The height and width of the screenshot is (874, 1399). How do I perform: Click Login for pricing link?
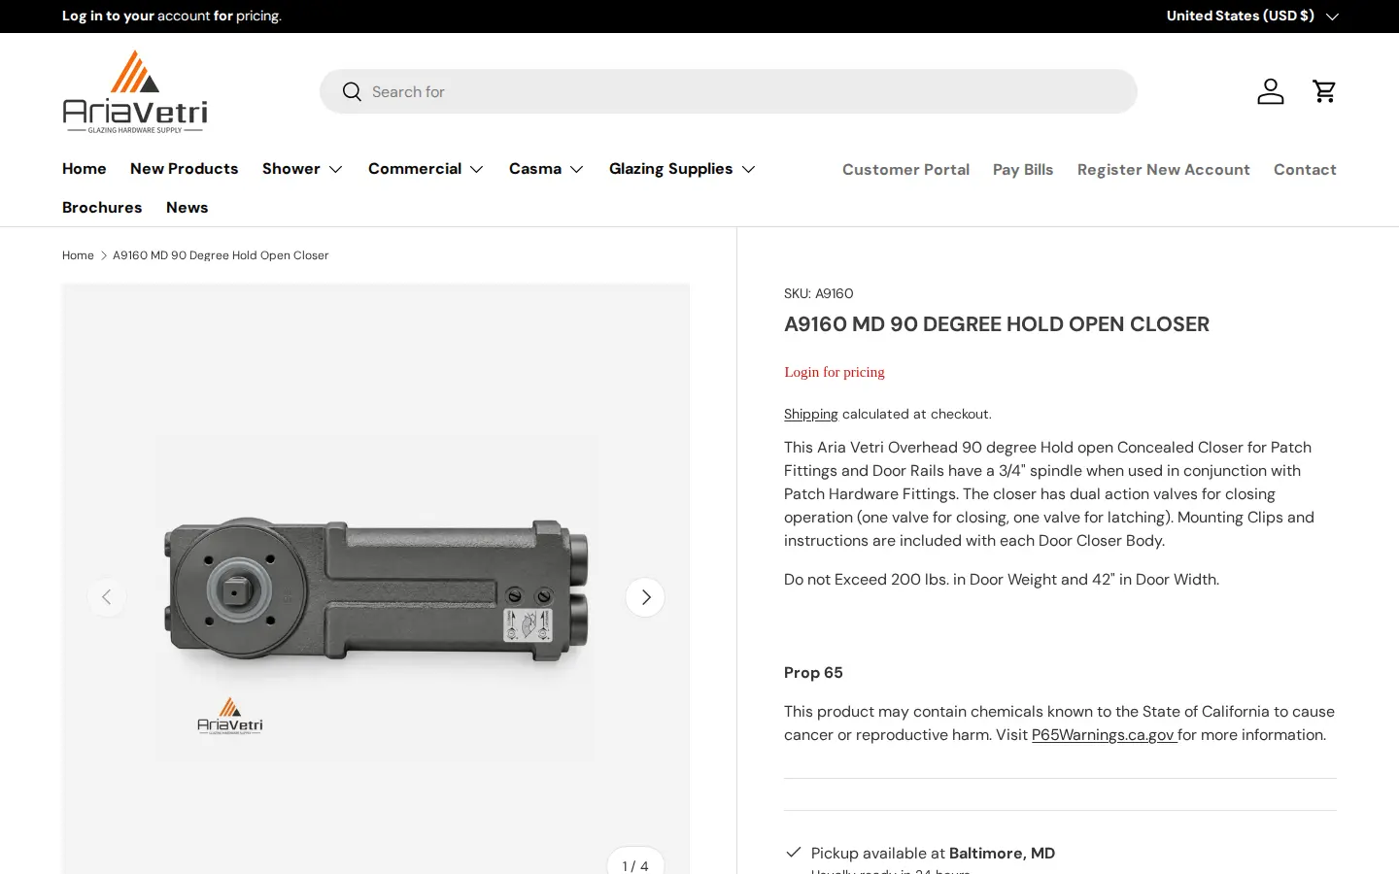(x=835, y=372)
